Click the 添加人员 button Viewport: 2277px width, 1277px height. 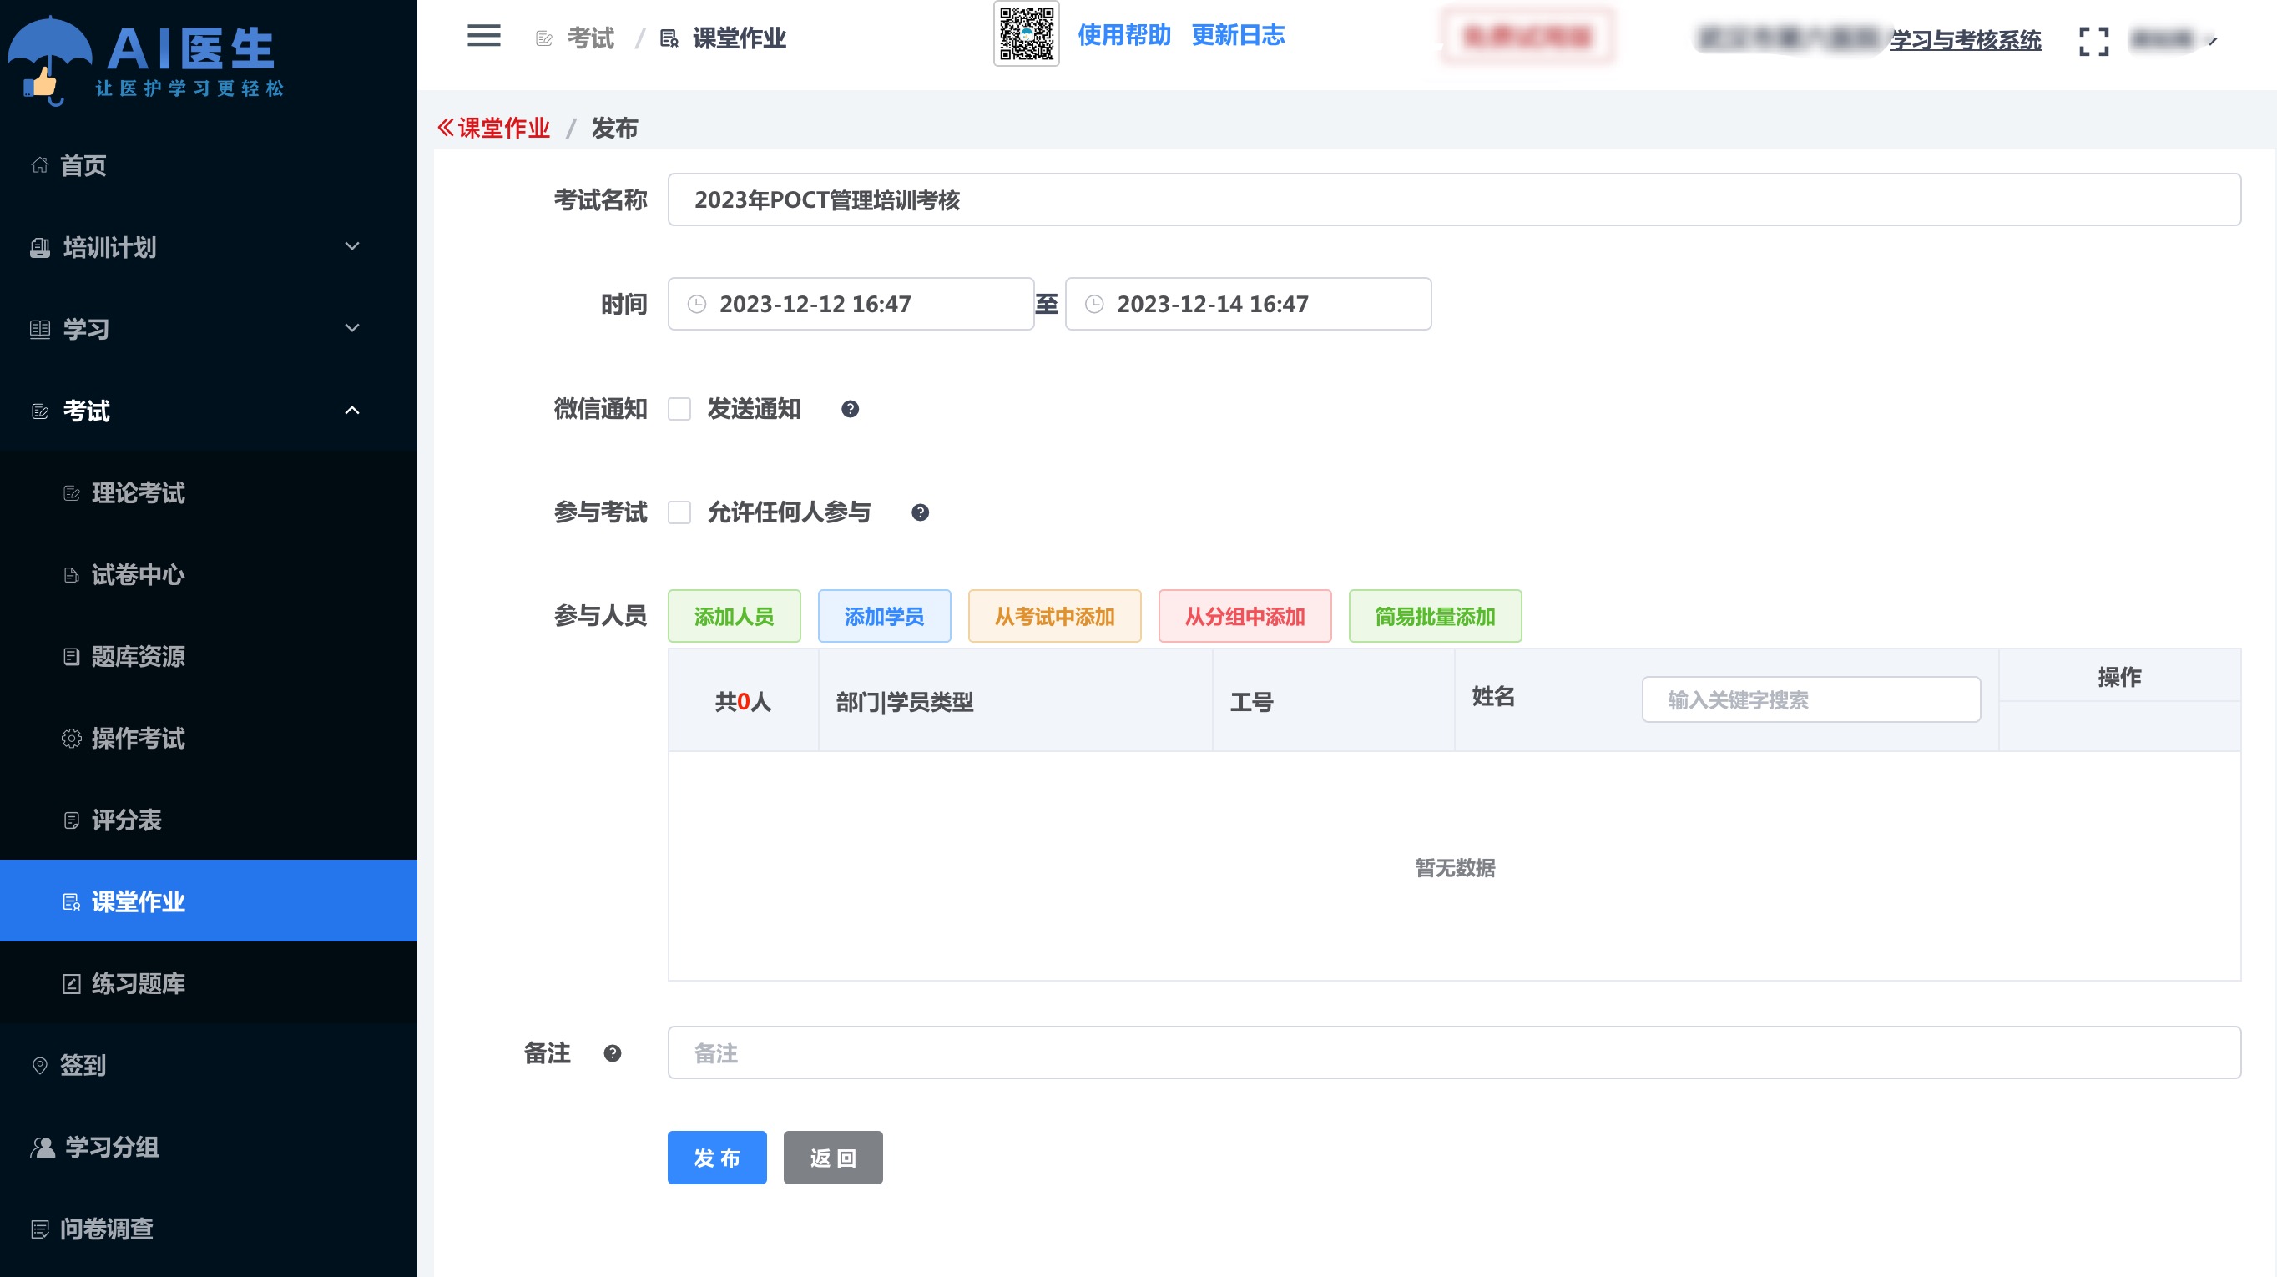(734, 616)
